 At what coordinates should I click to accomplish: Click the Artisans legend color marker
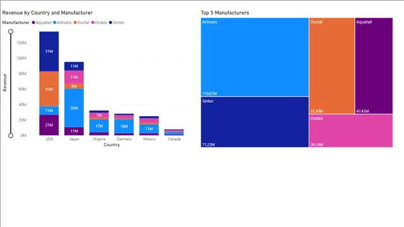(x=55, y=23)
